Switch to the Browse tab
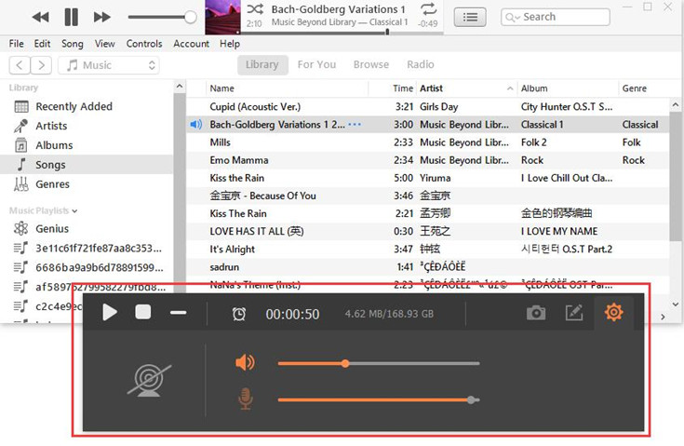The image size is (684, 446). pos(370,64)
